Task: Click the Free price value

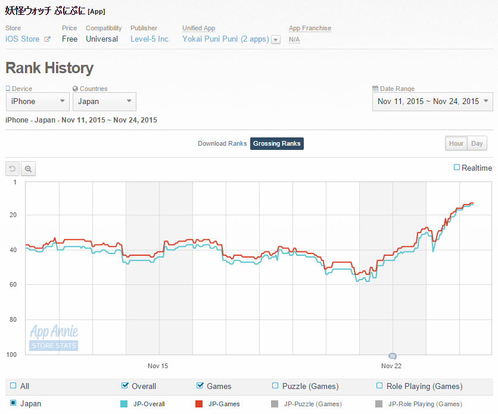Action: click(70, 39)
